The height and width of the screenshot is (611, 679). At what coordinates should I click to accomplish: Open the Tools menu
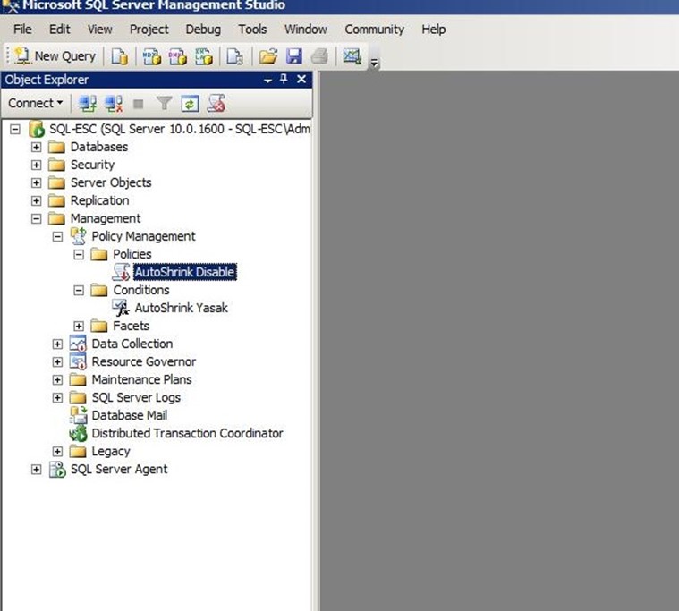point(252,29)
